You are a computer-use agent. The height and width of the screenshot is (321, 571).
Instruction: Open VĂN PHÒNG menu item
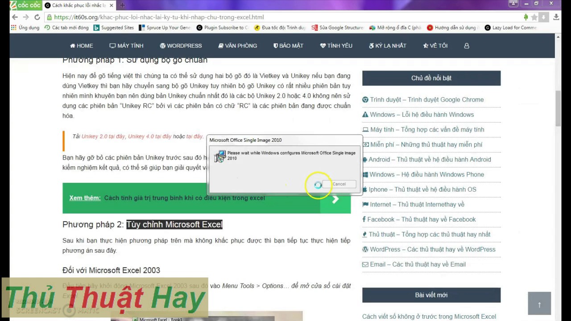coord(237,45)
